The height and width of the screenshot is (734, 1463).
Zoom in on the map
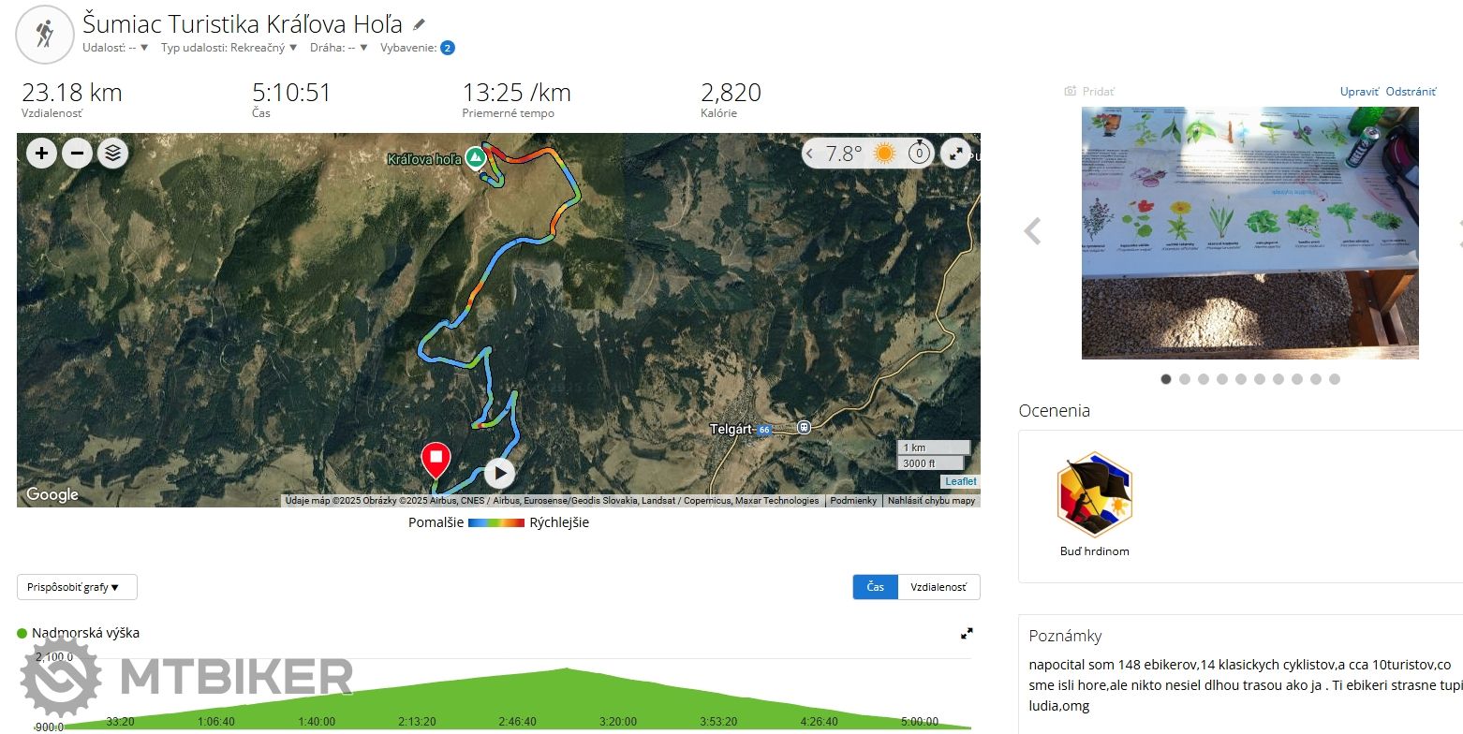pyautogui.click(x=41, y=153)
